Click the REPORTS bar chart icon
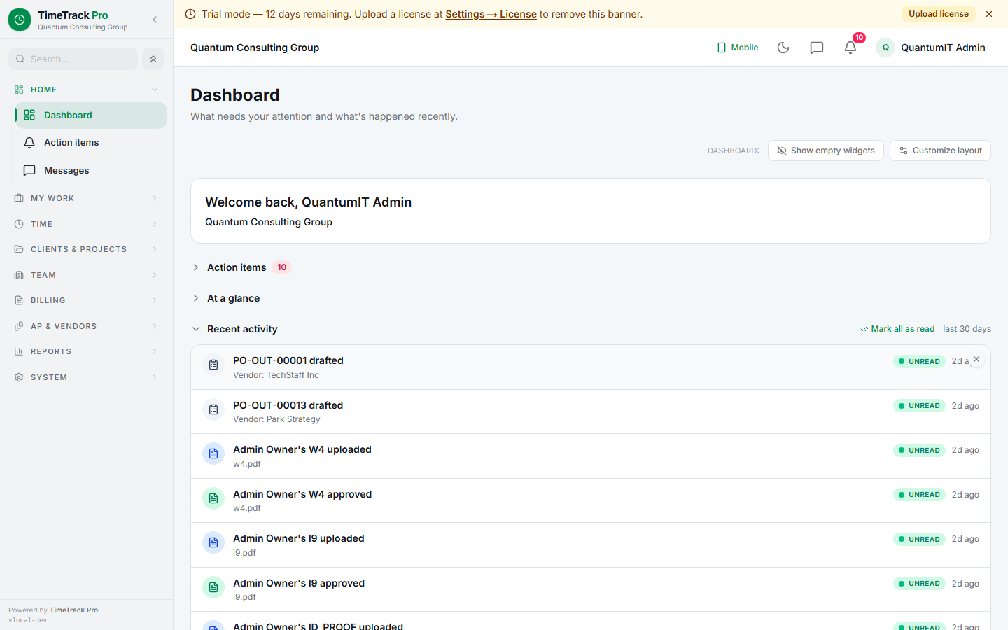Screen dimensions: 1008x630 click(x=19, y=351)
